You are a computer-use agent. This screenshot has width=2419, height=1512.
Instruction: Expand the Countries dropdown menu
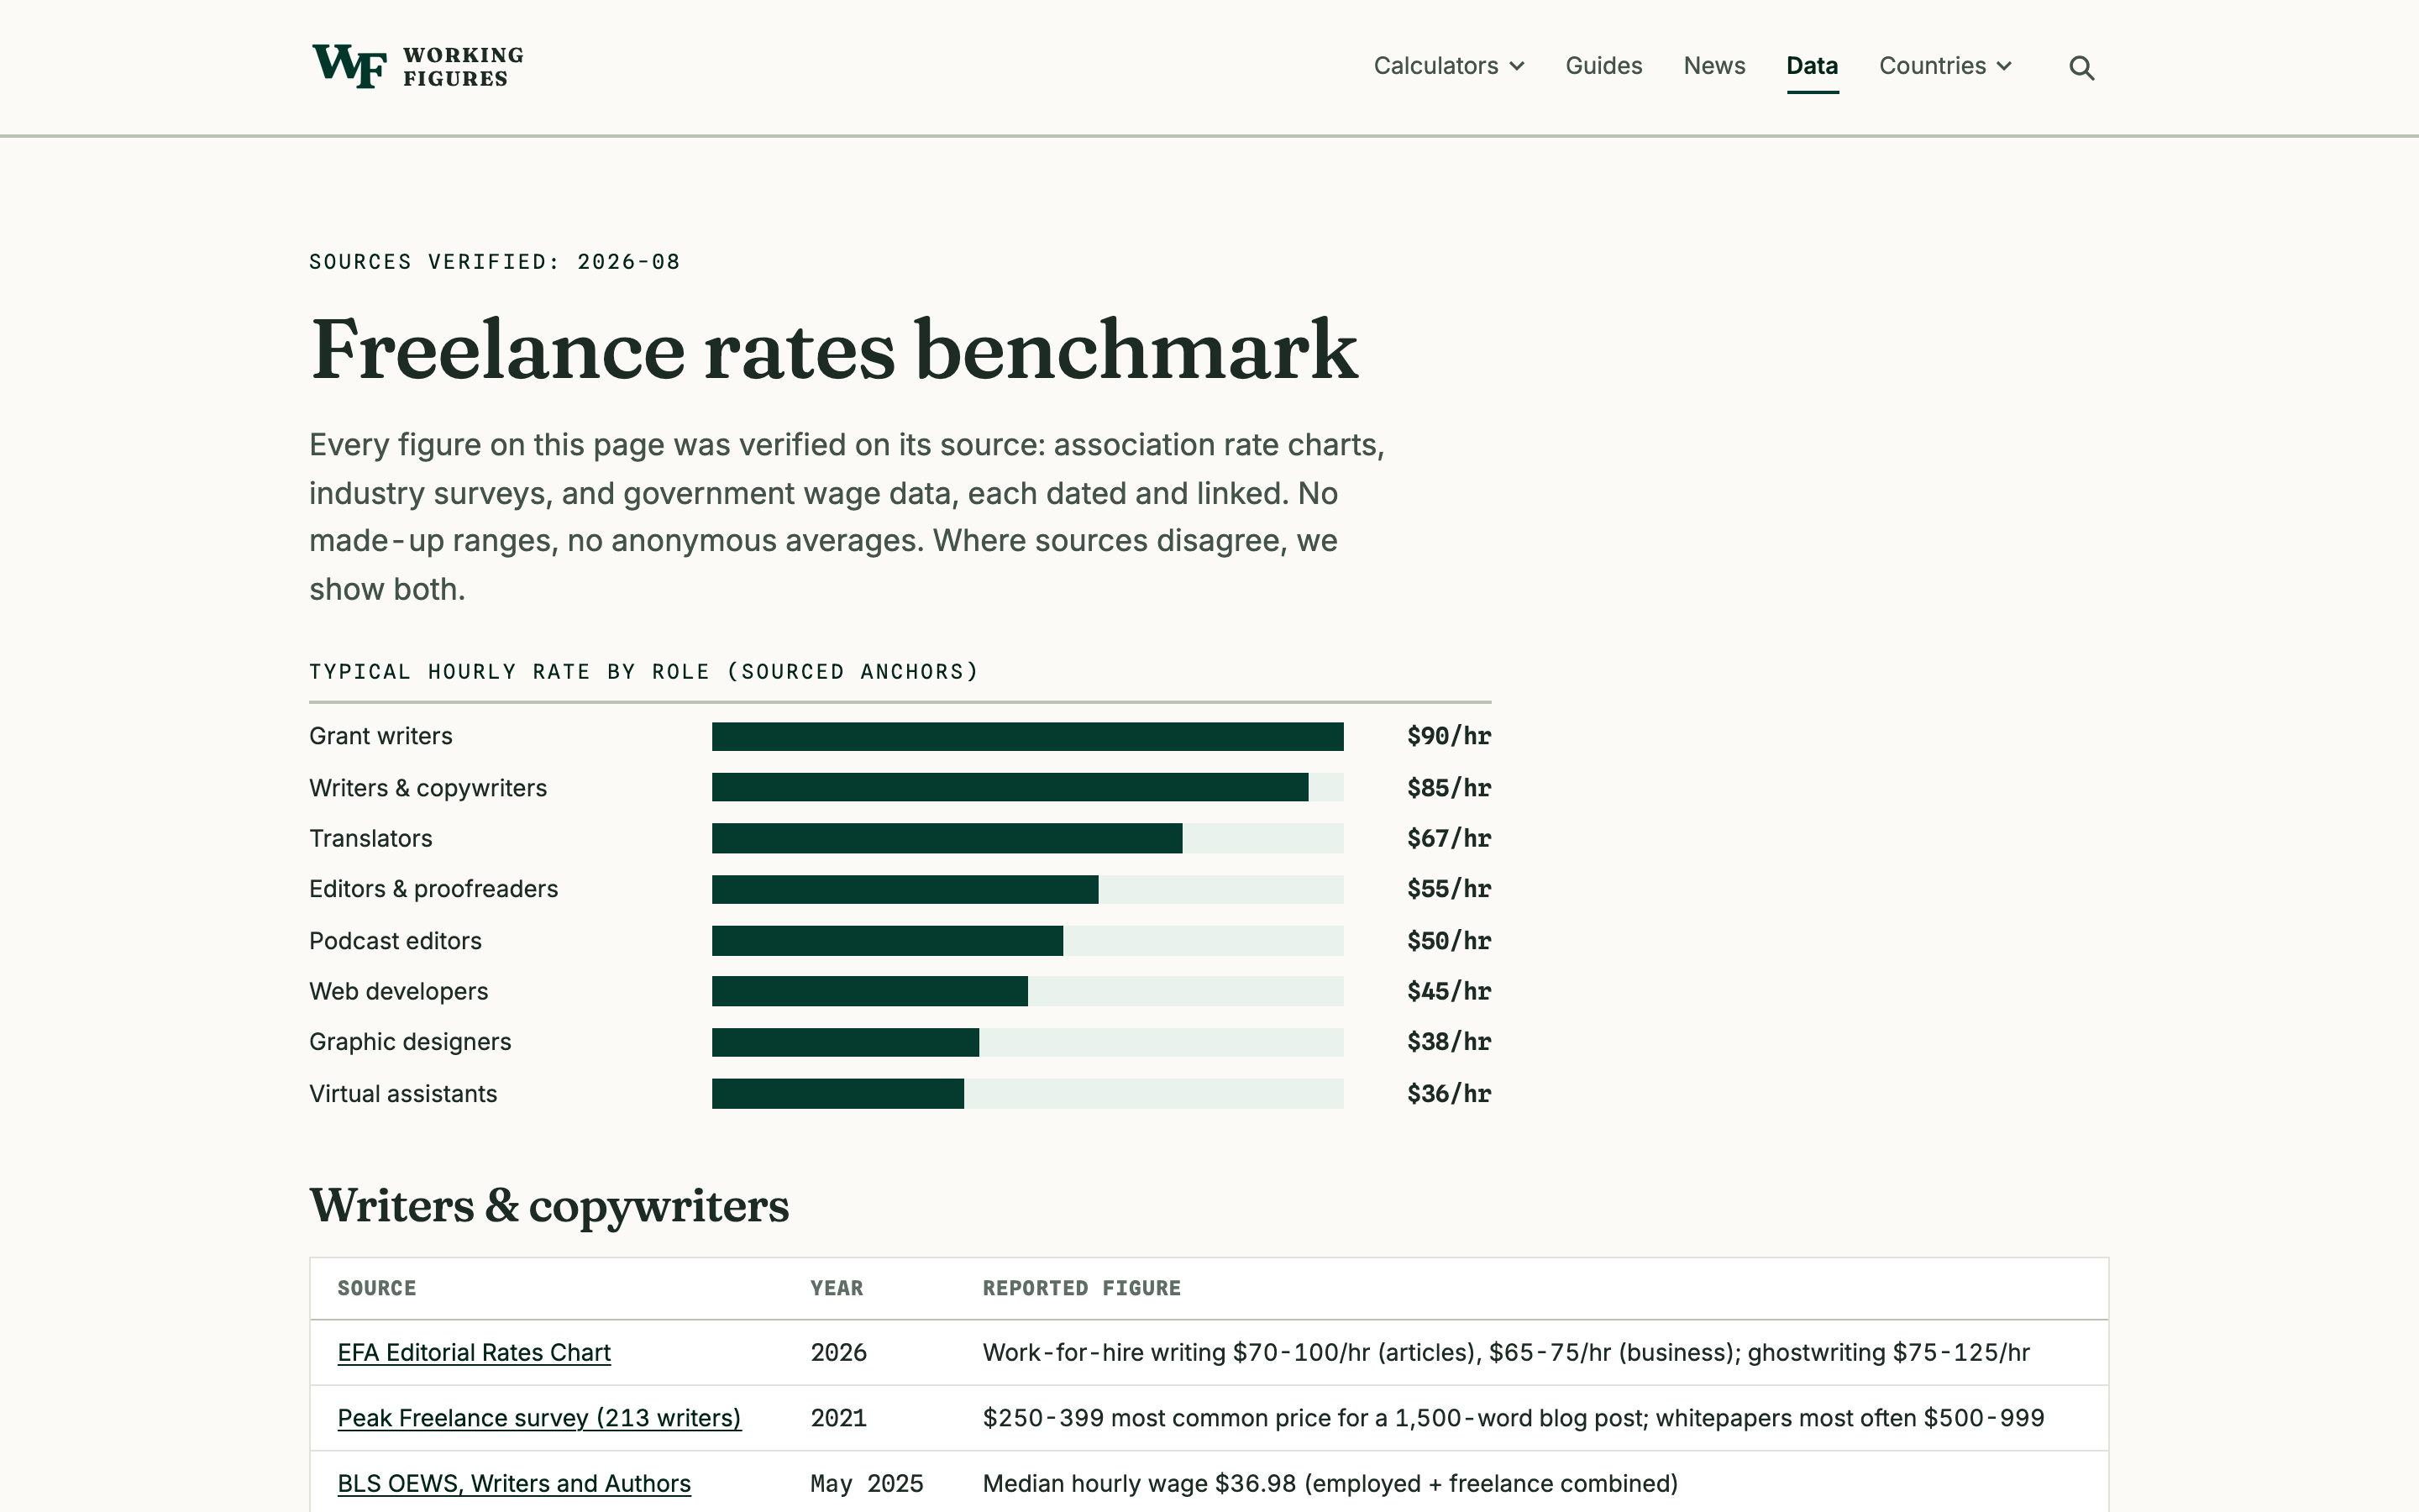click(x=1945, y=66)
